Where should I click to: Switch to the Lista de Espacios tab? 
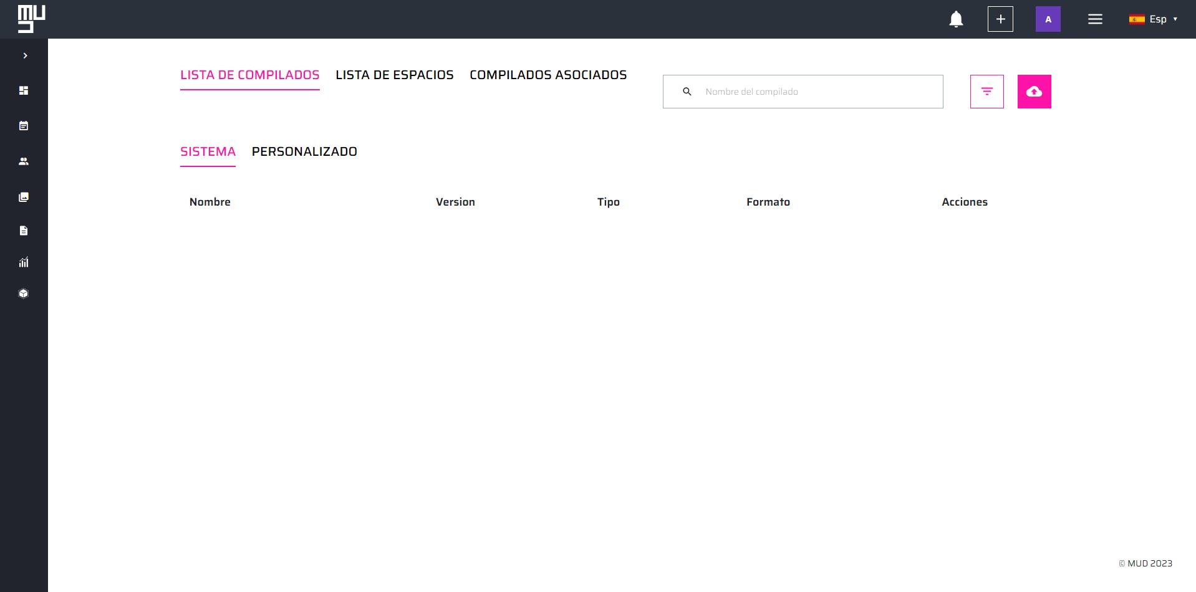coord(395,75)
